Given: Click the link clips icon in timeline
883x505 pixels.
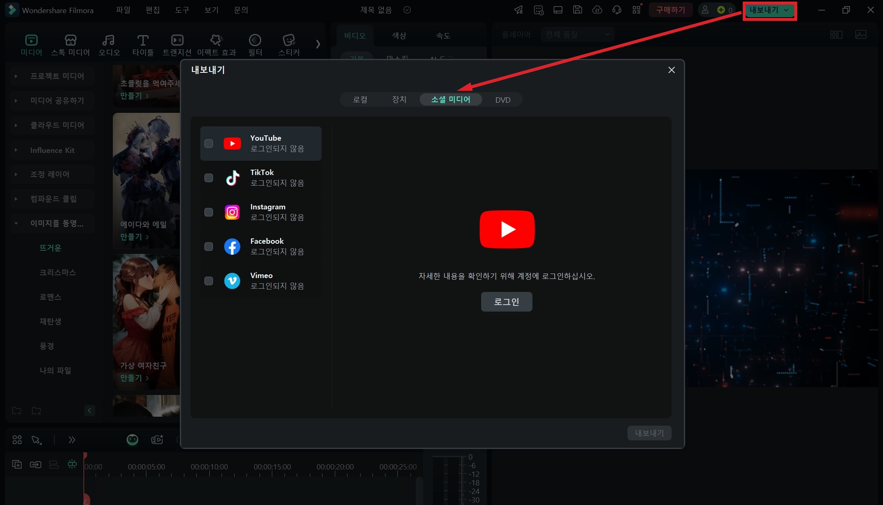Looking at the screenshot, I should pyautogui.click(x=36, y=464).
